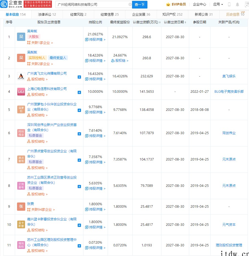249x256 pixels.
Task: Focus the company search input field
Action: [x=94, y=5]
